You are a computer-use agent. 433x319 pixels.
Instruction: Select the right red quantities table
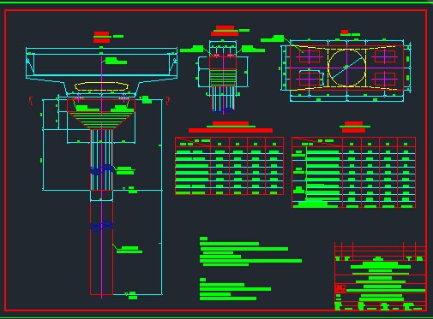click(354, 173)
